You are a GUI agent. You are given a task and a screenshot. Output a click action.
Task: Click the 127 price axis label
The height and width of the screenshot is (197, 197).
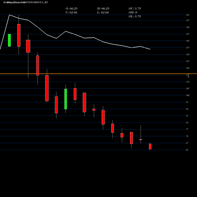(x=188, y=61)
